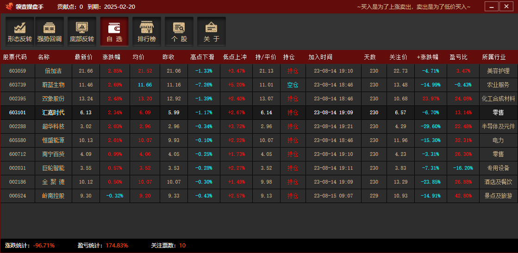Open the 排行榜 ranking view
The width and height of the screenshot is (518, 253).
click(x=147, y=31)
